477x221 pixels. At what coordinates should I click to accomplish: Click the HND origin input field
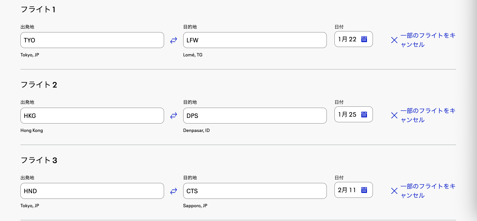(92, 191)
